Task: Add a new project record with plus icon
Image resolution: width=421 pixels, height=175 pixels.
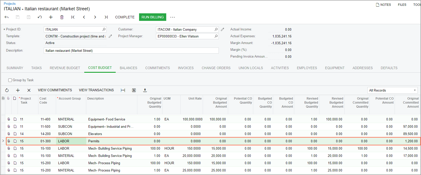Action: [x=51, y=17]
